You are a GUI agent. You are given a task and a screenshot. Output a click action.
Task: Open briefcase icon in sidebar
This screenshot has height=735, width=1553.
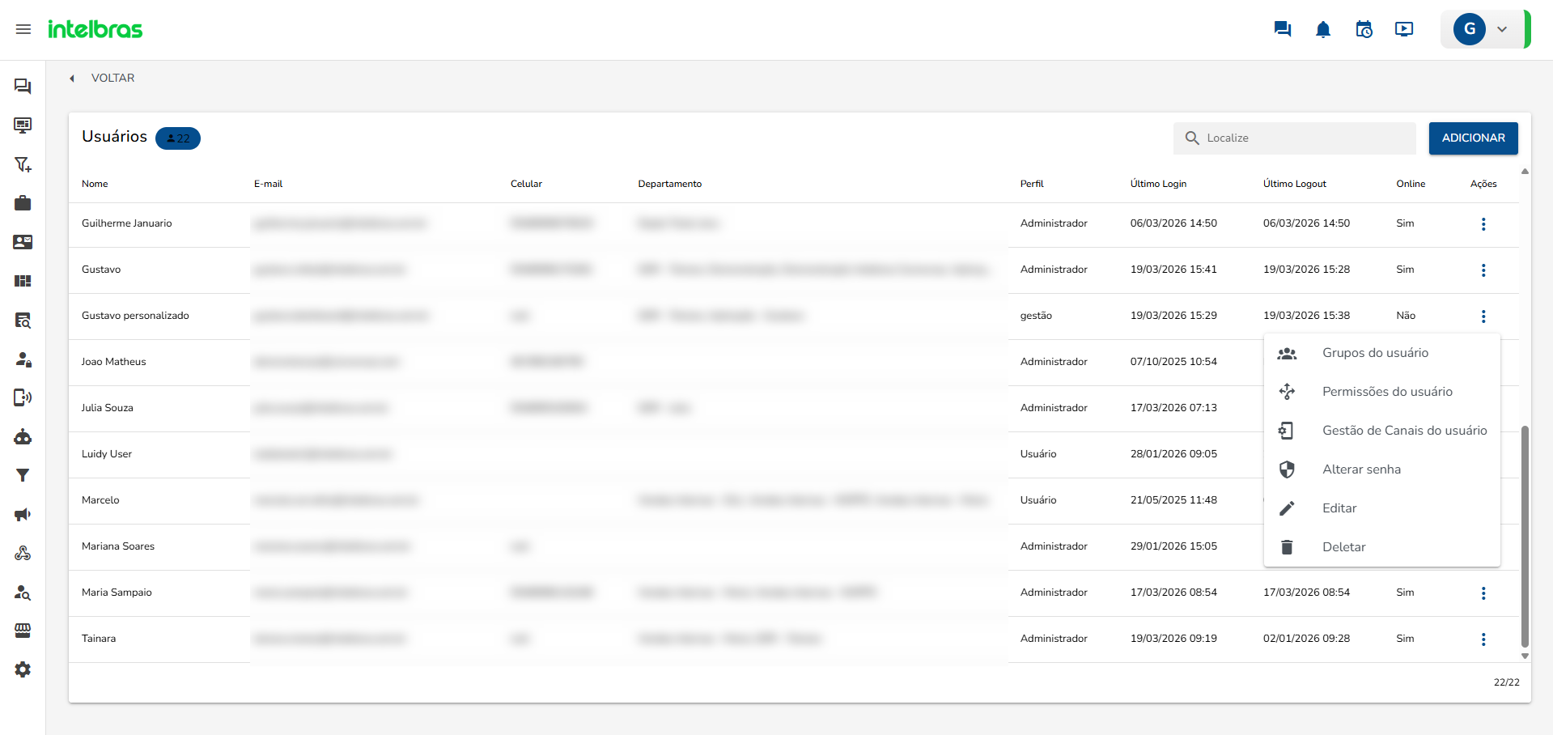click(23, 203)
